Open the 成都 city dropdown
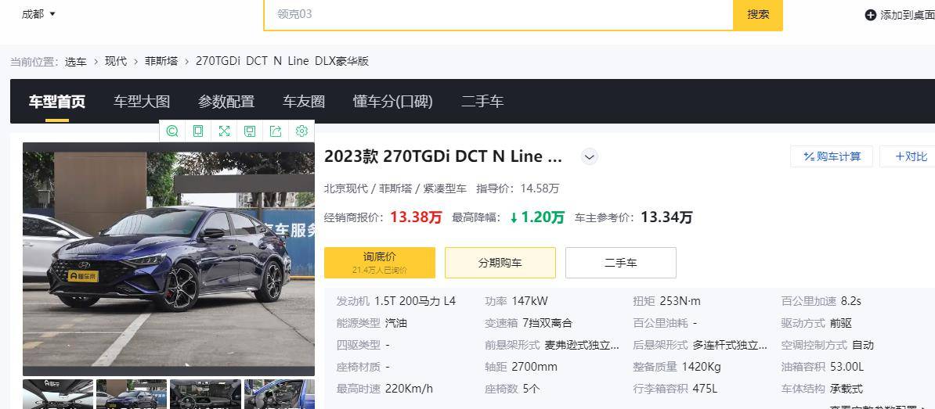 click(38, 14)
